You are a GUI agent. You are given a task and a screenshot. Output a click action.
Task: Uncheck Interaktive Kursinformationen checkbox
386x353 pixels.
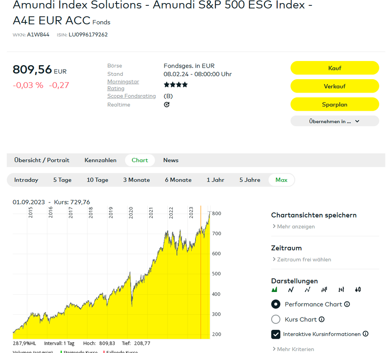coord(276,334)
